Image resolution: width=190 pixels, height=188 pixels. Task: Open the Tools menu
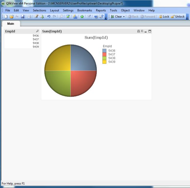[113, 10]
